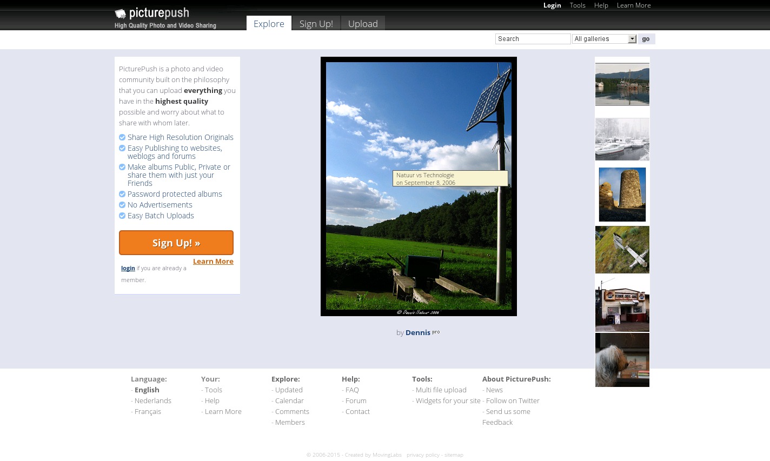Open the Learn More link under Sign Up
This screenshot has height=461, width=770.
tap(213, 262)
